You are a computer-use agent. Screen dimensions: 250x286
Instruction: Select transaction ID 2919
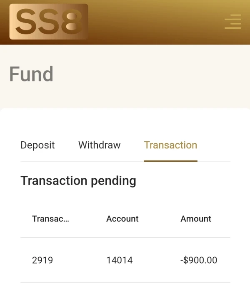pyautogui.click(x=42, y=260)
